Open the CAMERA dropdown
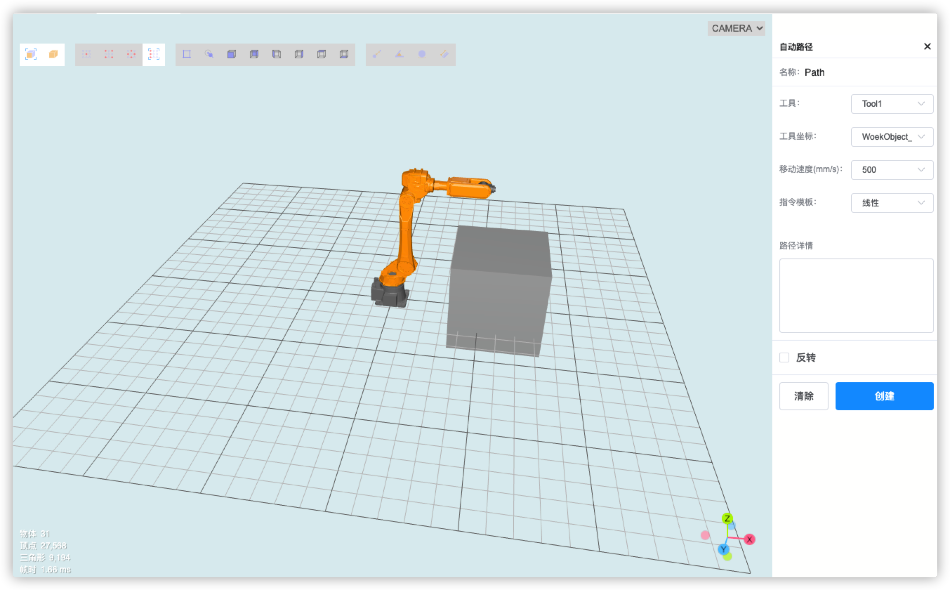This screenshot has height=590, width=950. [x=736, y=28]
